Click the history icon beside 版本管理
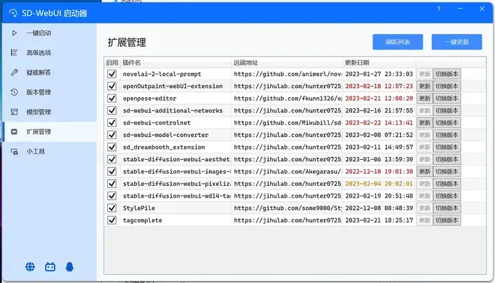 point(14,92)
